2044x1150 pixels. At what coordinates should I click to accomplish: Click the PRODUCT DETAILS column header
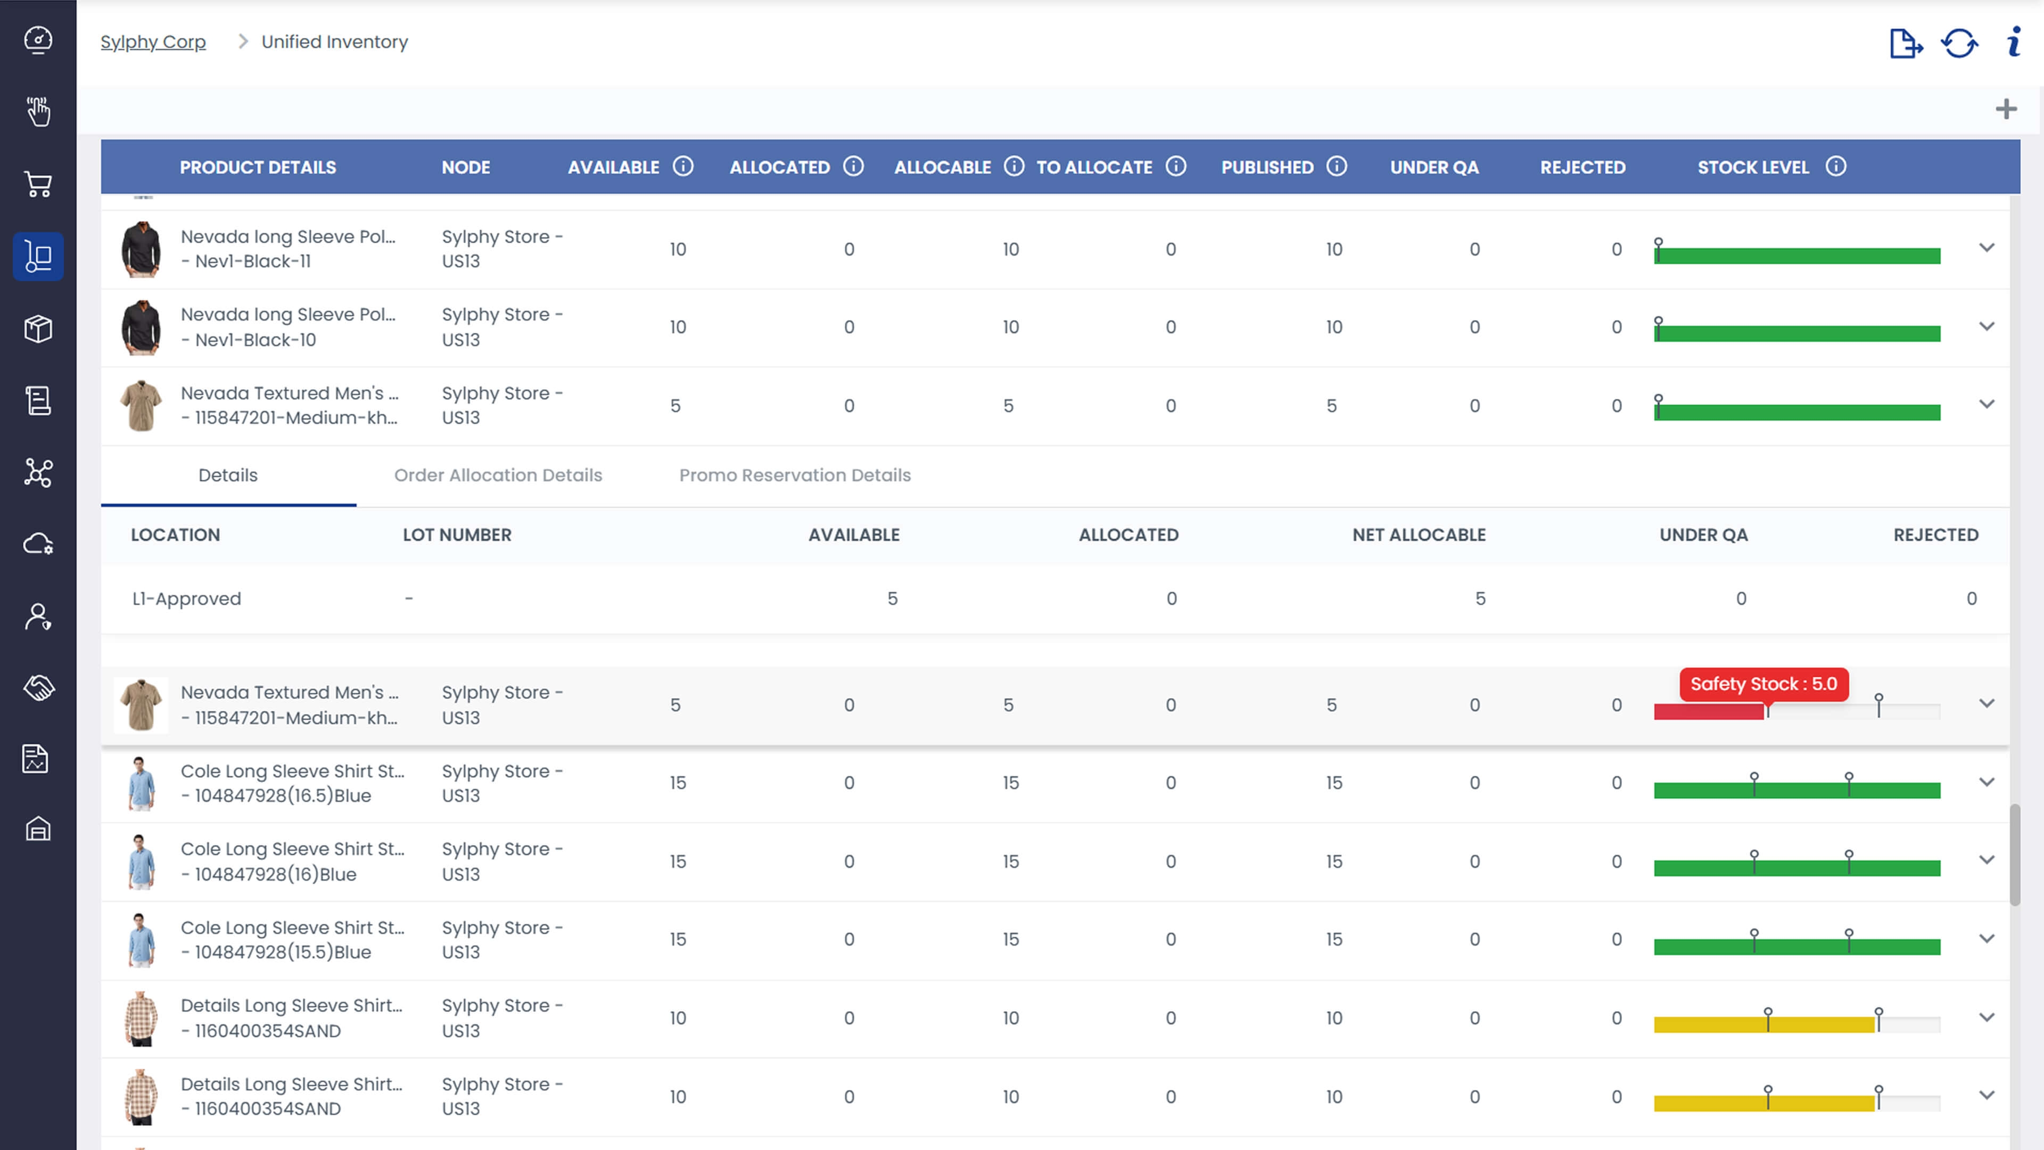(x=258, y=168)
